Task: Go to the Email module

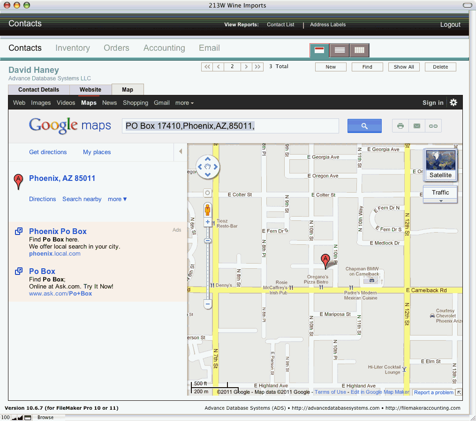Action: pyautogui.click(x=209, y=48)
